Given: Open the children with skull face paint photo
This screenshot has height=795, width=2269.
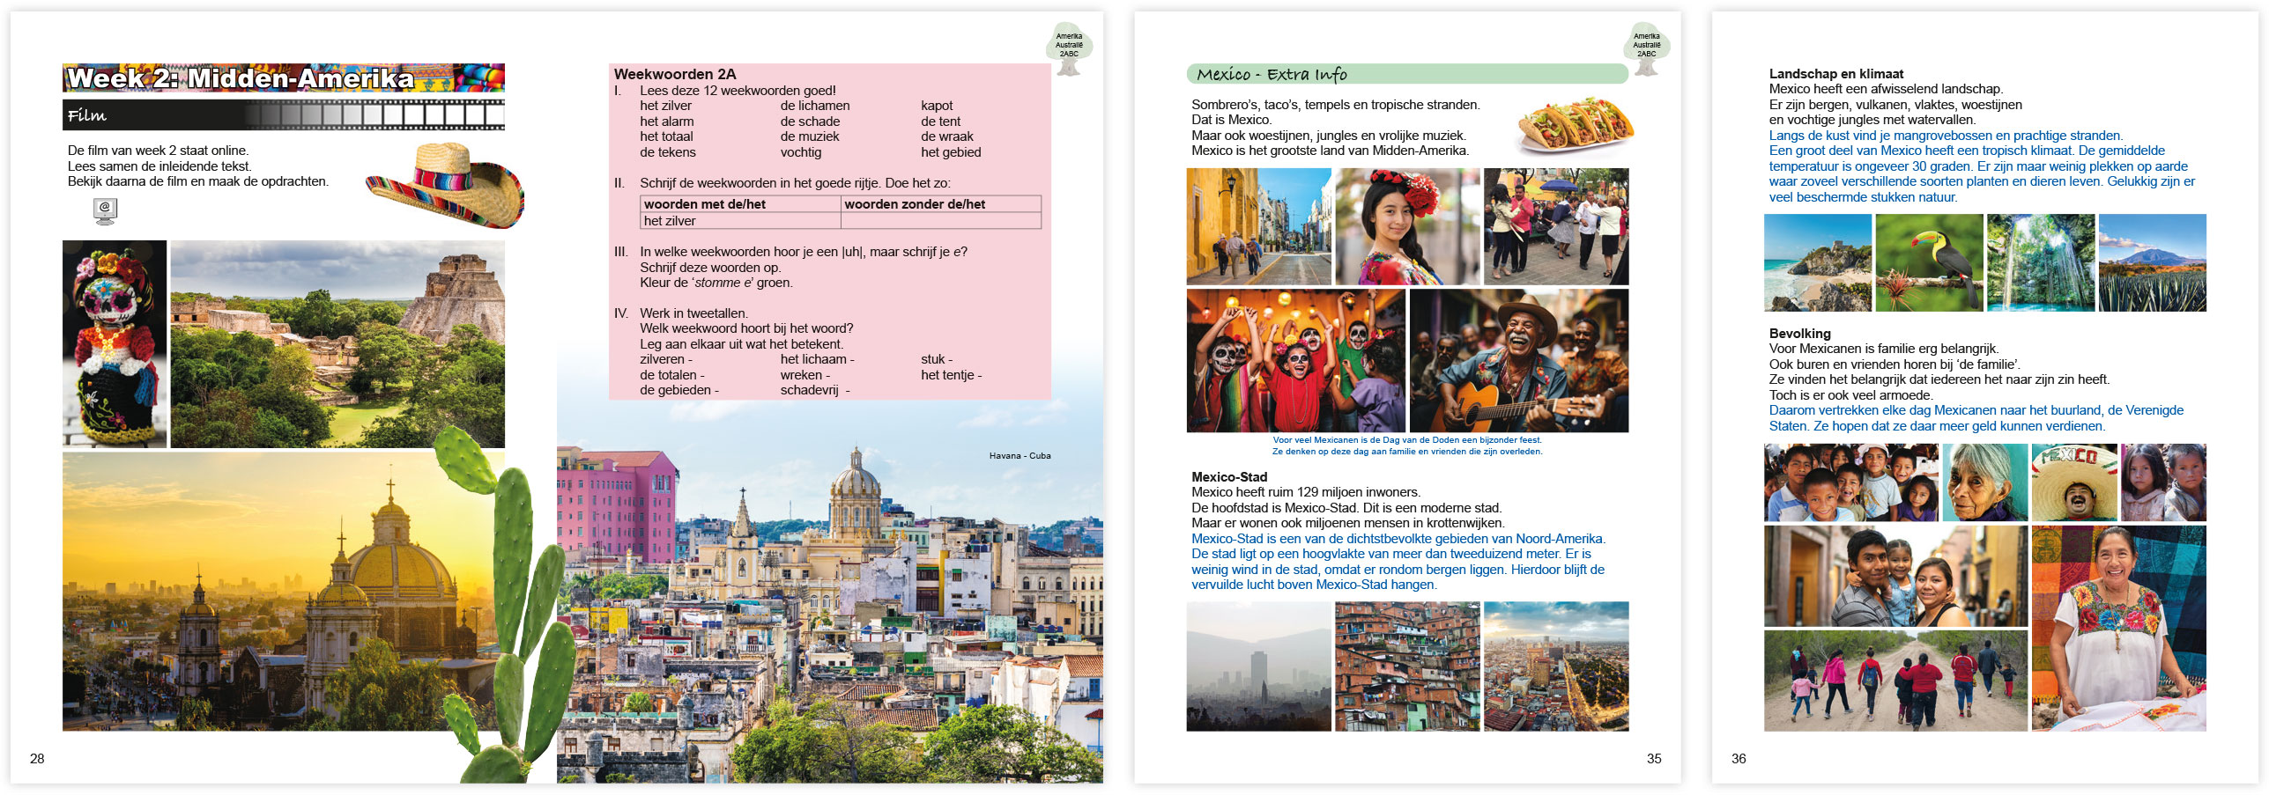Looking at the screenshot, I should point(1296,361).
